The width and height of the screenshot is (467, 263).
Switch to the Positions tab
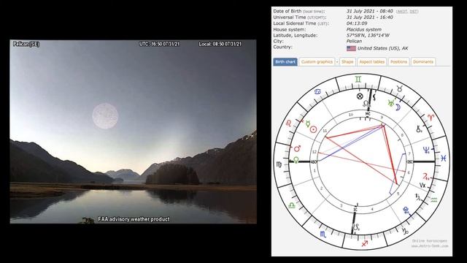(398, 61)
